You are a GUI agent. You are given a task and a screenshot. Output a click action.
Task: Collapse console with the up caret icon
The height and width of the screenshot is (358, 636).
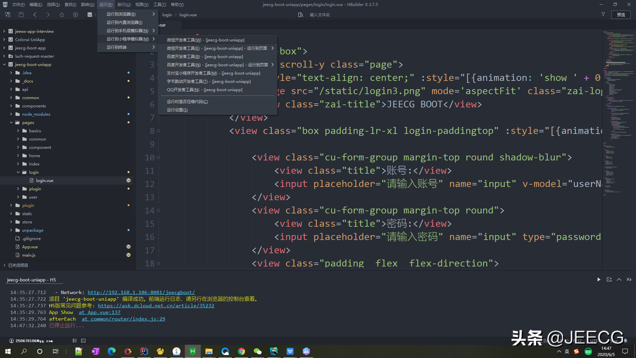coord(619,279)
